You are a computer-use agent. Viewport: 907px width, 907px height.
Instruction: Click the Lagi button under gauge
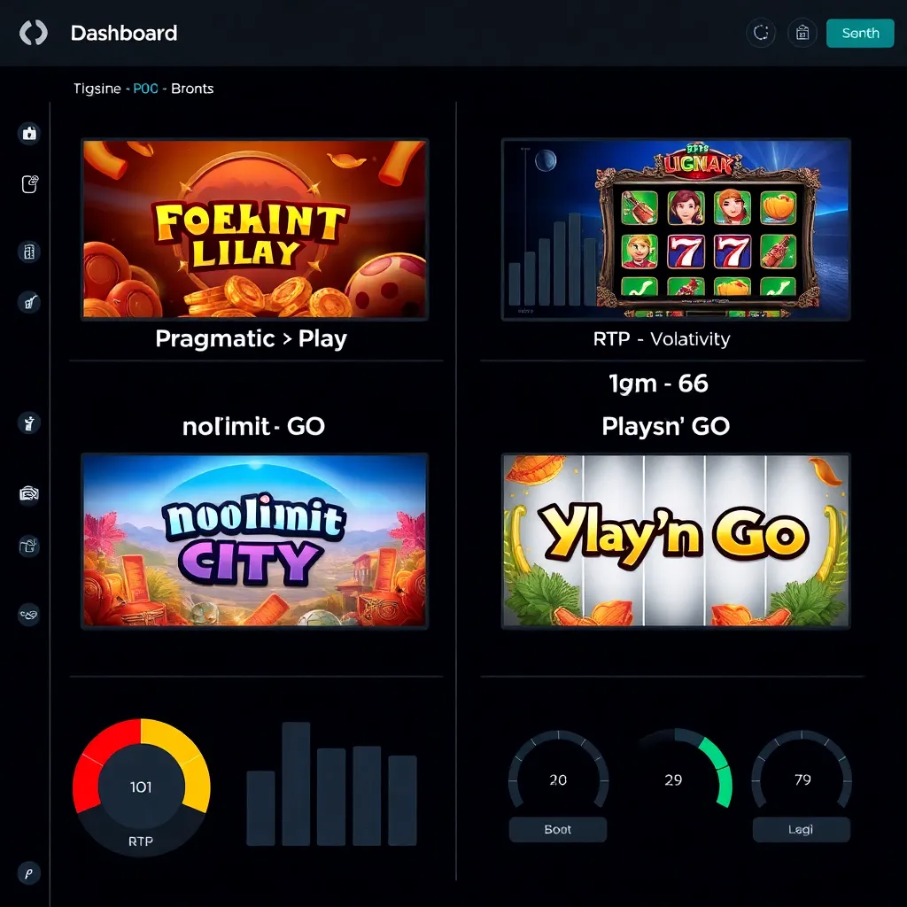click(x=801, y=829)
